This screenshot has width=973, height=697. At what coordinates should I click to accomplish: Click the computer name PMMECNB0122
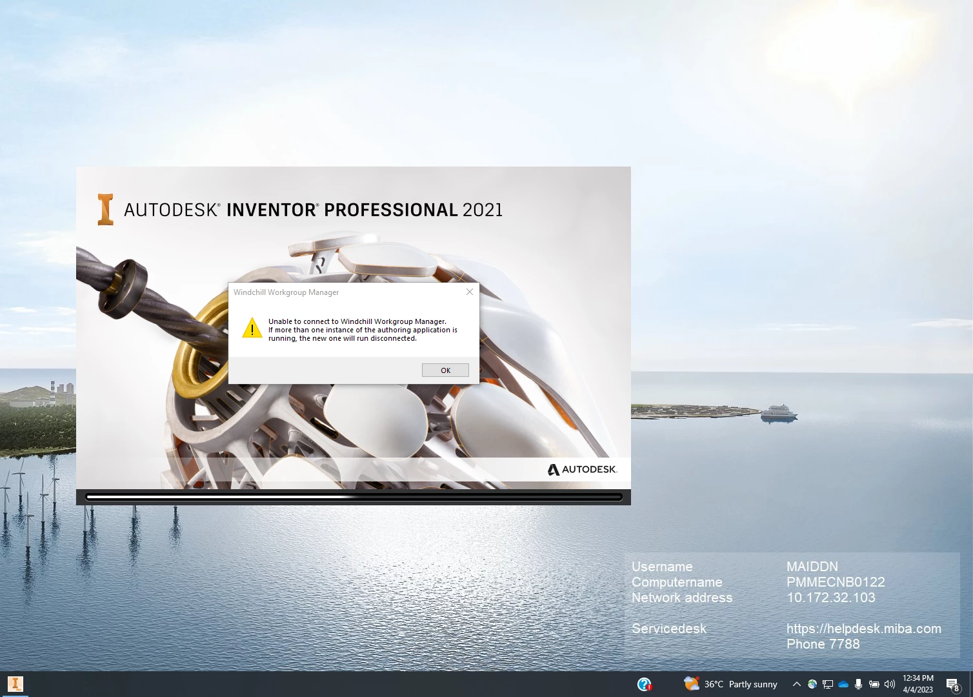(836, 582)
